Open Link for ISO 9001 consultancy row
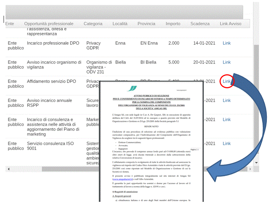Image resolution: width=274 pixels, height=209 pixels. point(226,144)
